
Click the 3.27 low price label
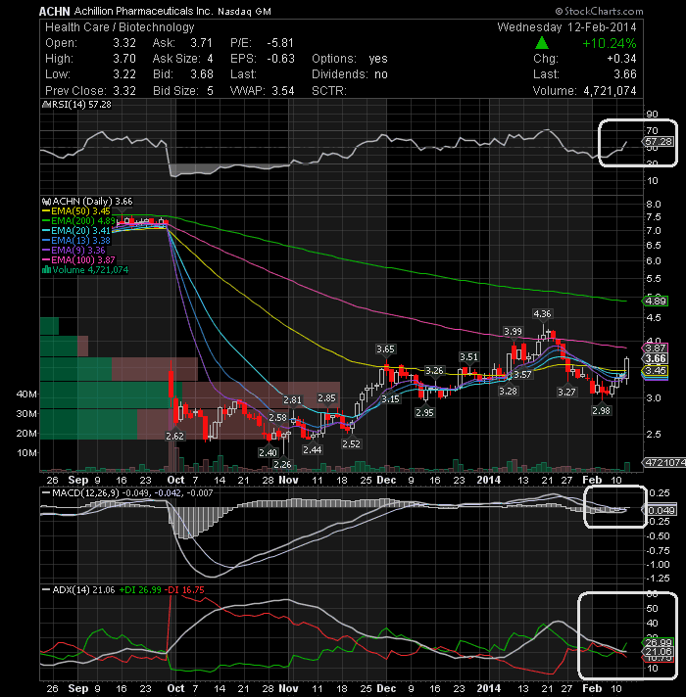tap(566, 392)
